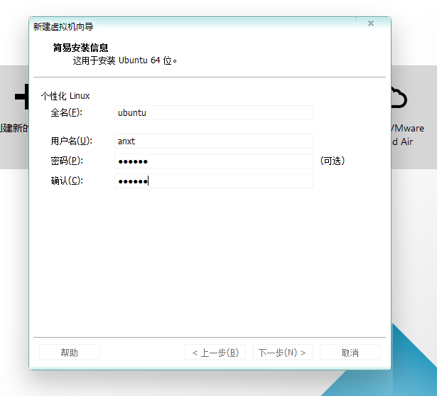Click the 帮助 help button
Screen dimensions: 437x396
pos(70,352)
